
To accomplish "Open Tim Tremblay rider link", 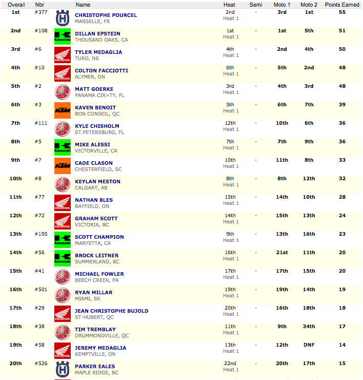I will coord(95,330).
